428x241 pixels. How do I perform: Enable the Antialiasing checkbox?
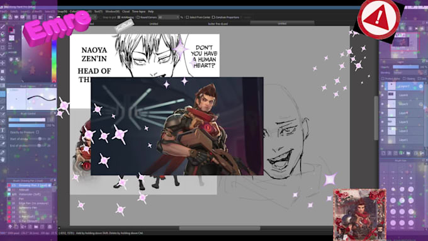(x=119, y=17)
